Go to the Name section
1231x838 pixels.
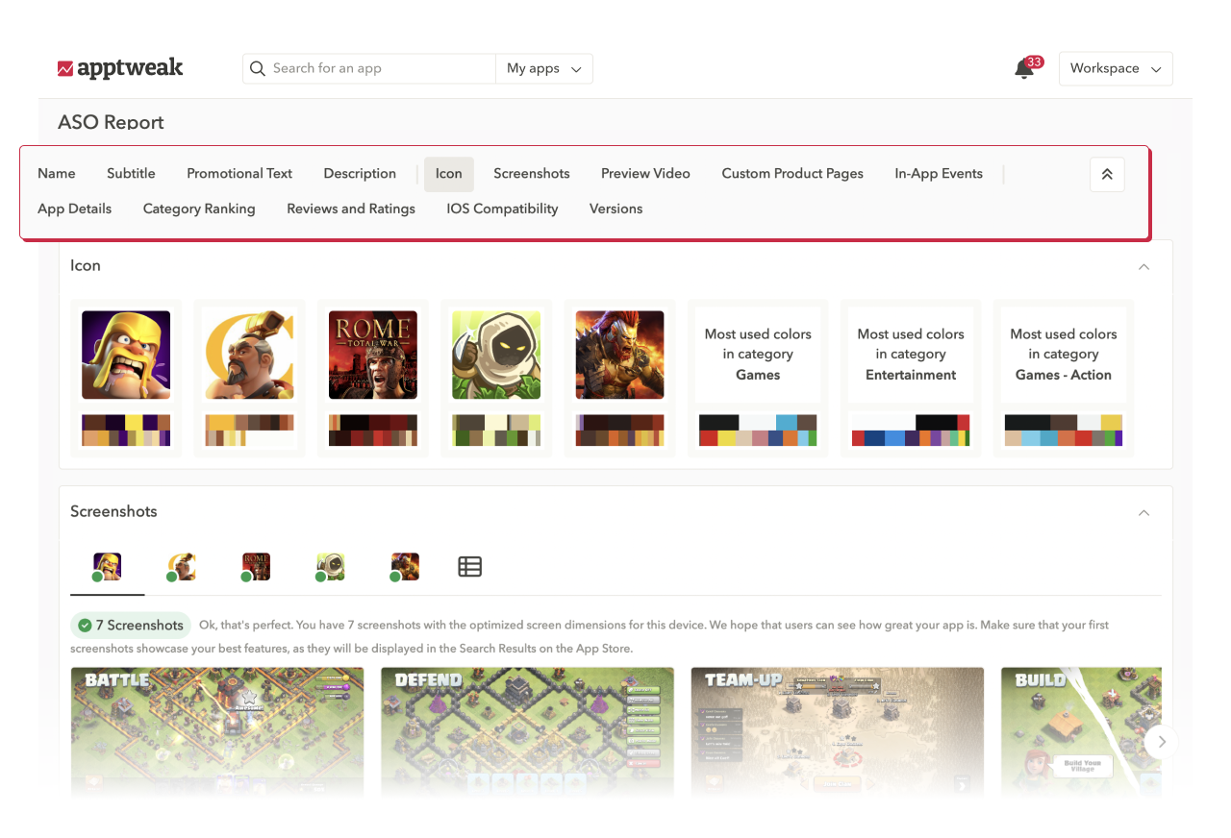coord(57,174)
